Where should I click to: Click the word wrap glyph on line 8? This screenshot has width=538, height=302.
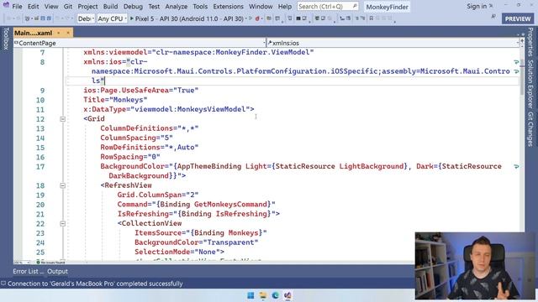[x=516, y=62]
